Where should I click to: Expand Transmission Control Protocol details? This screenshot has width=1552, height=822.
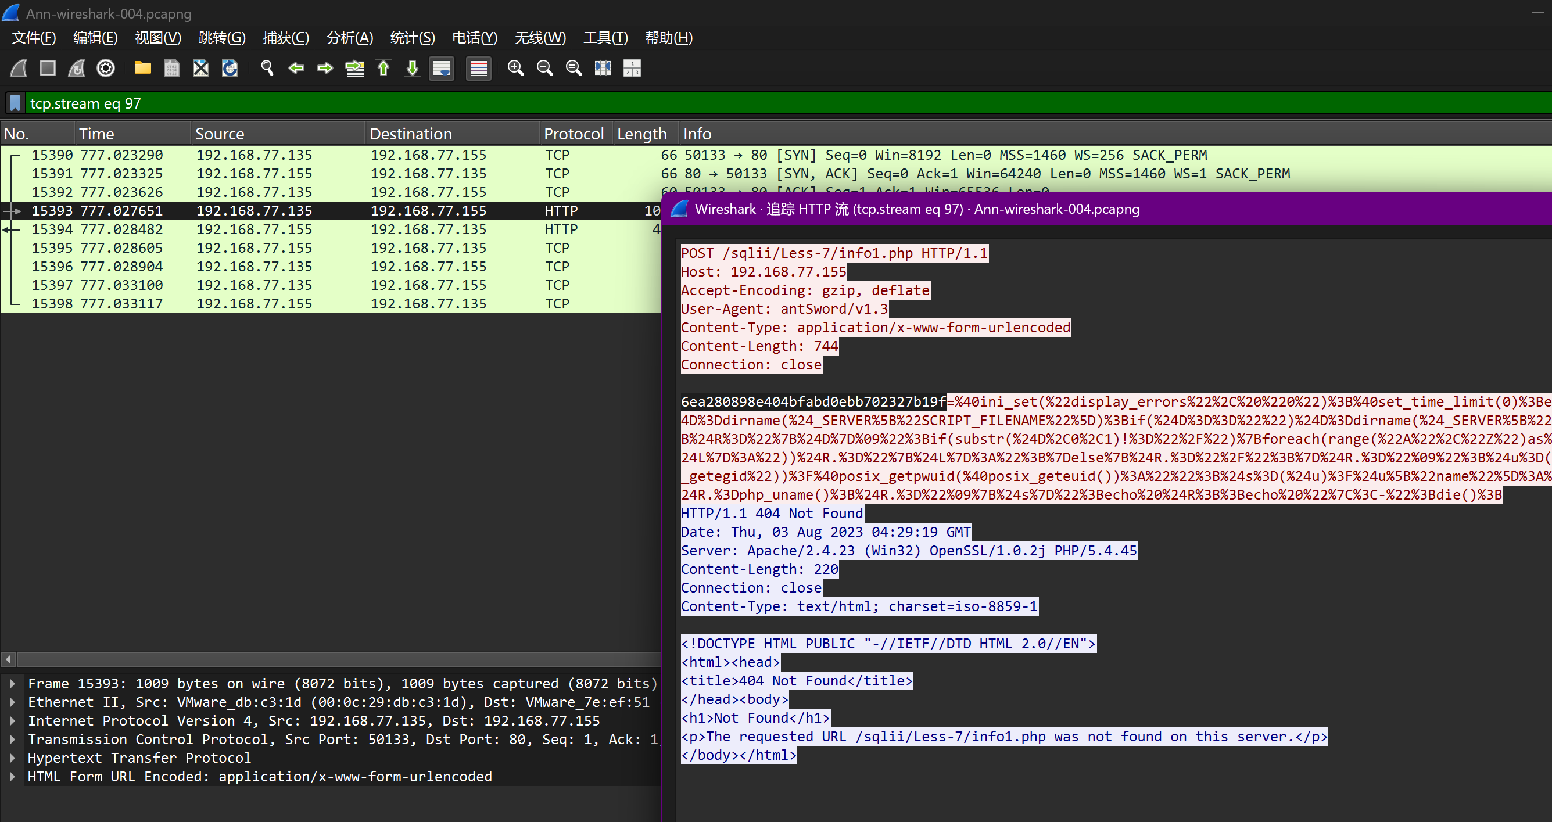click(12, 739)
